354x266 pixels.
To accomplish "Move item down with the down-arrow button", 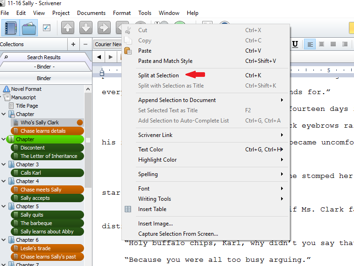I will (86, 27).
